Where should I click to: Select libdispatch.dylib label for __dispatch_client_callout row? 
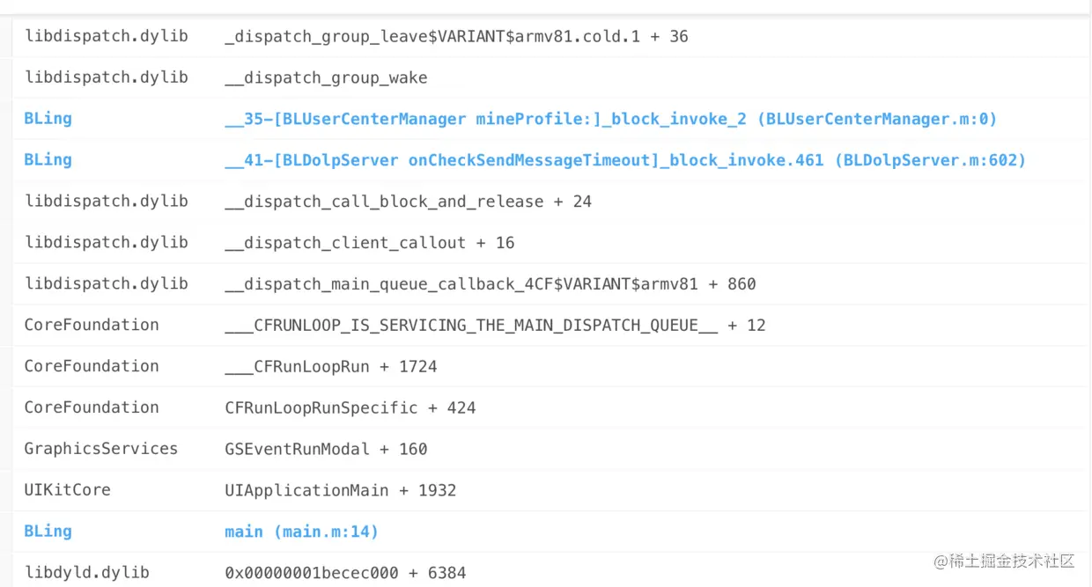[x=107, y=243]
